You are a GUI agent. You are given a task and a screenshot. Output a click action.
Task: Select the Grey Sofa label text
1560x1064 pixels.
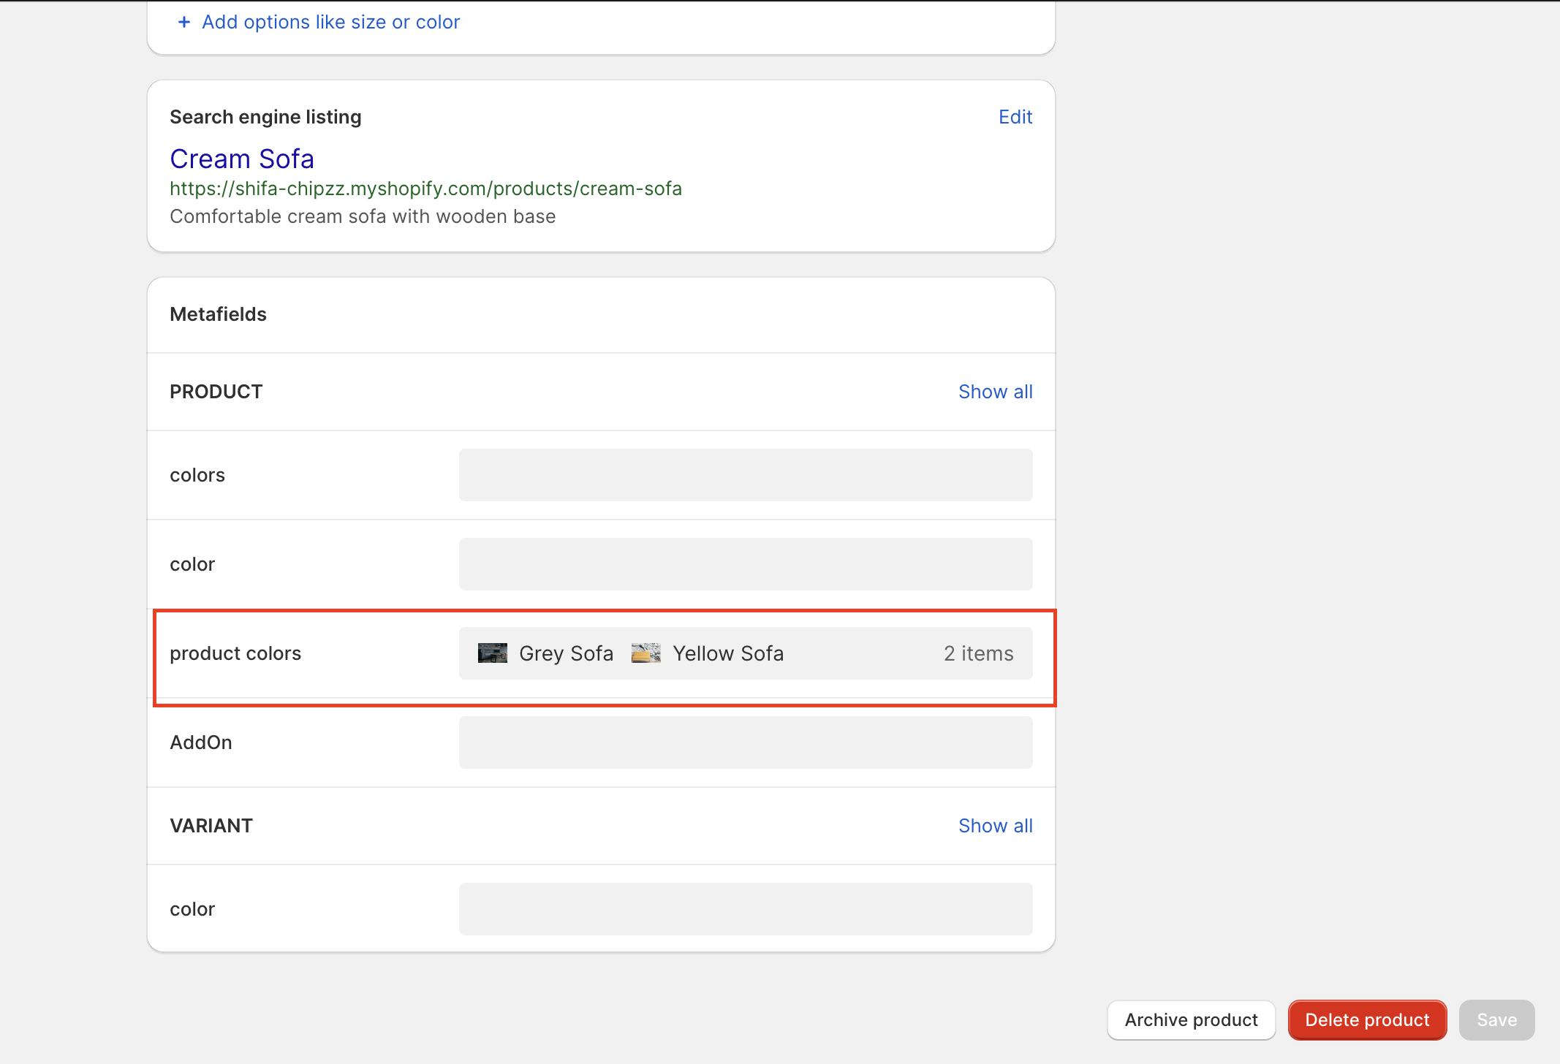tap(566, 653)
